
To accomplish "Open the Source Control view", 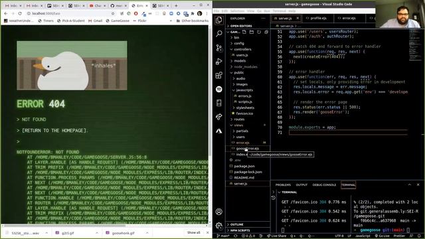I will (219, 48).
